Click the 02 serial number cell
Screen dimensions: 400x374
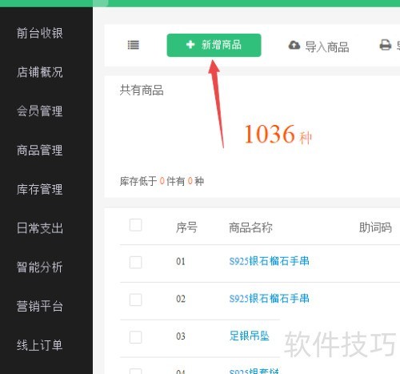coord(181,299)
